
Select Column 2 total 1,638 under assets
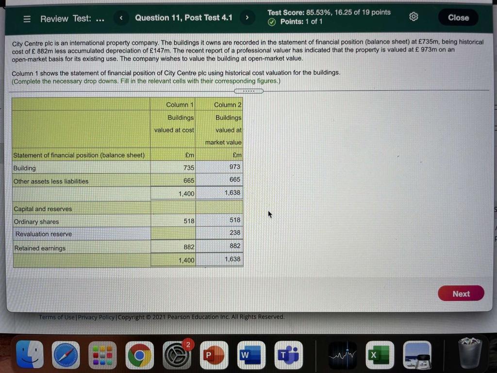pos(219,193)
